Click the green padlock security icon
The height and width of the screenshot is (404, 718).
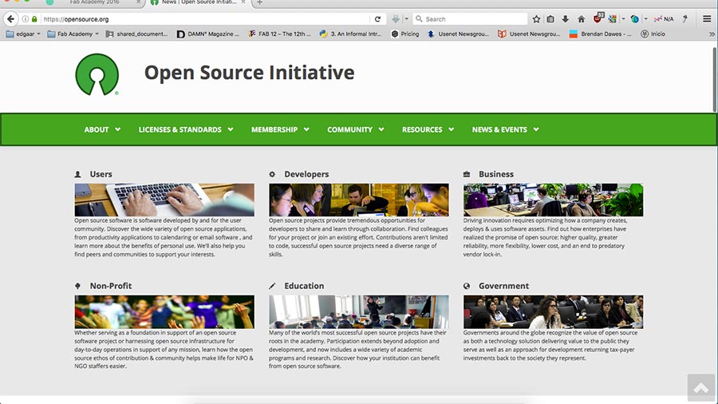[x=34, y=19]
